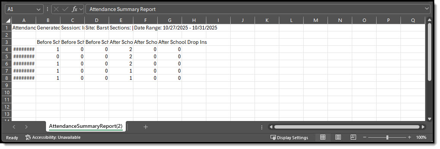Click the Enter checkmark in formula bar
440x149 pixels.
tap(65, 9)
